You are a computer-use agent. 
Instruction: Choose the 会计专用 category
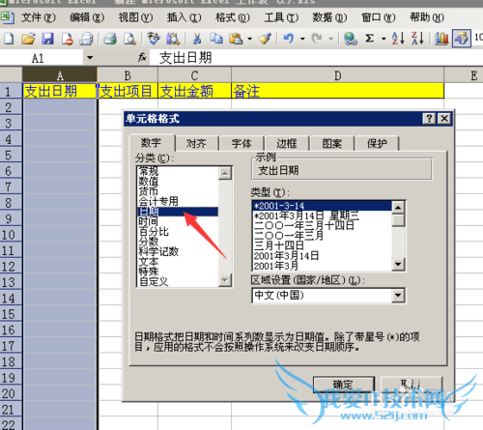178,201
